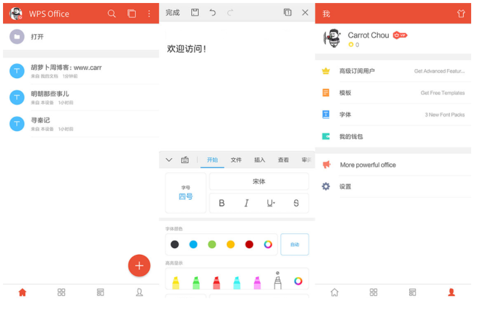The width and height of the screenshot is (482, 312).
Task: Show the keyboard with keyboard icon
Action: (185, 160)
